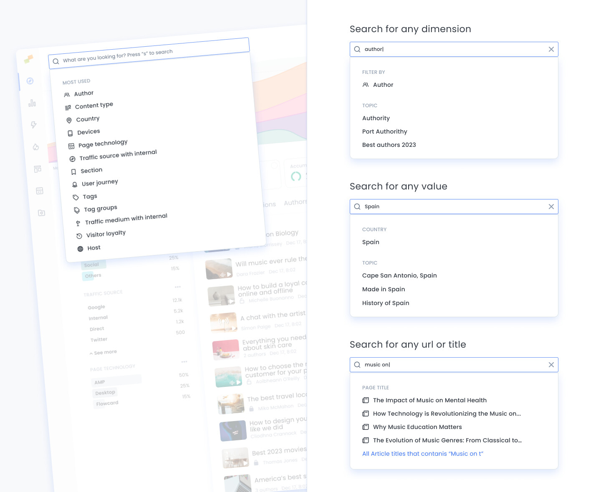Open the bar chart analytics sidebar icon
This screenshot has width=601, height=492.
(32, 103)
